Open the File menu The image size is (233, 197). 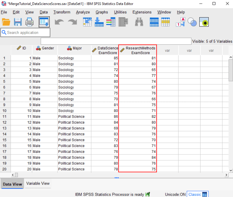click(4, 12)
